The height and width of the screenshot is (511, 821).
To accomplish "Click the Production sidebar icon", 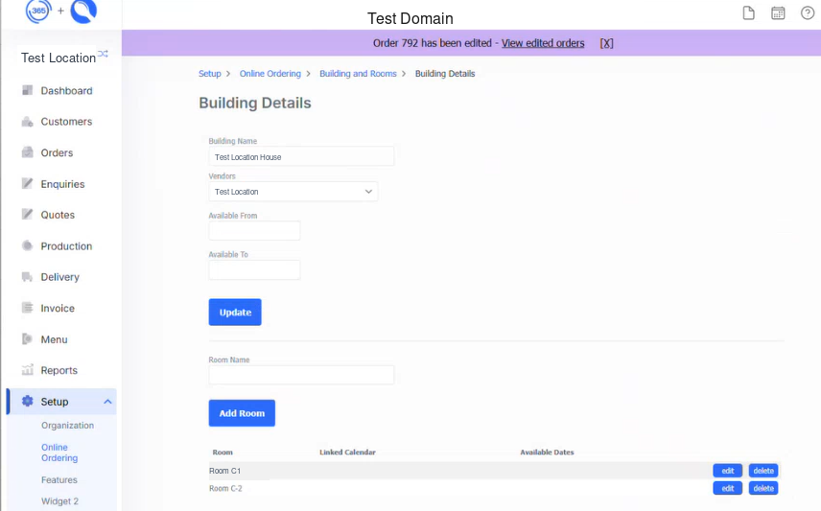I will (27, 245).
